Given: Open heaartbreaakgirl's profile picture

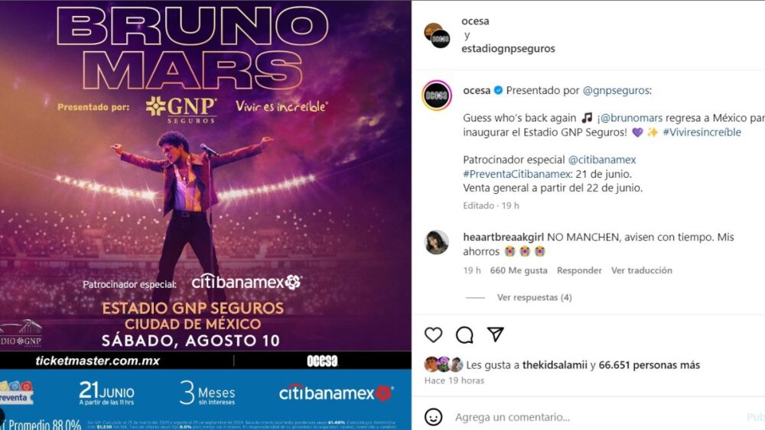Looking at the screenshot, I should 437,242.
